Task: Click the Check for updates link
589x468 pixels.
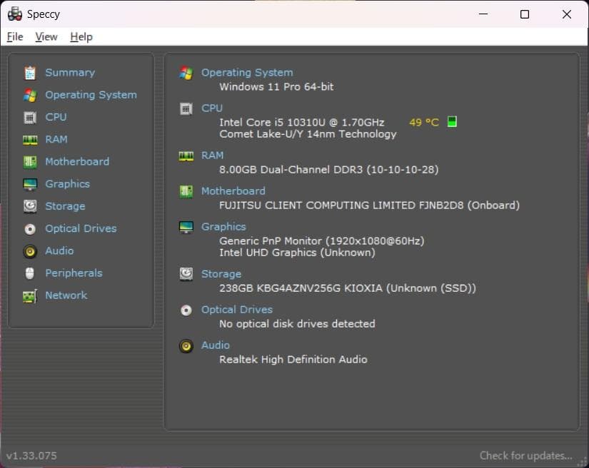Action: [x=525, y=455]
